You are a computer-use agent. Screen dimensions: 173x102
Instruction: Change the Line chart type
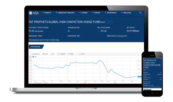(82, 54)
